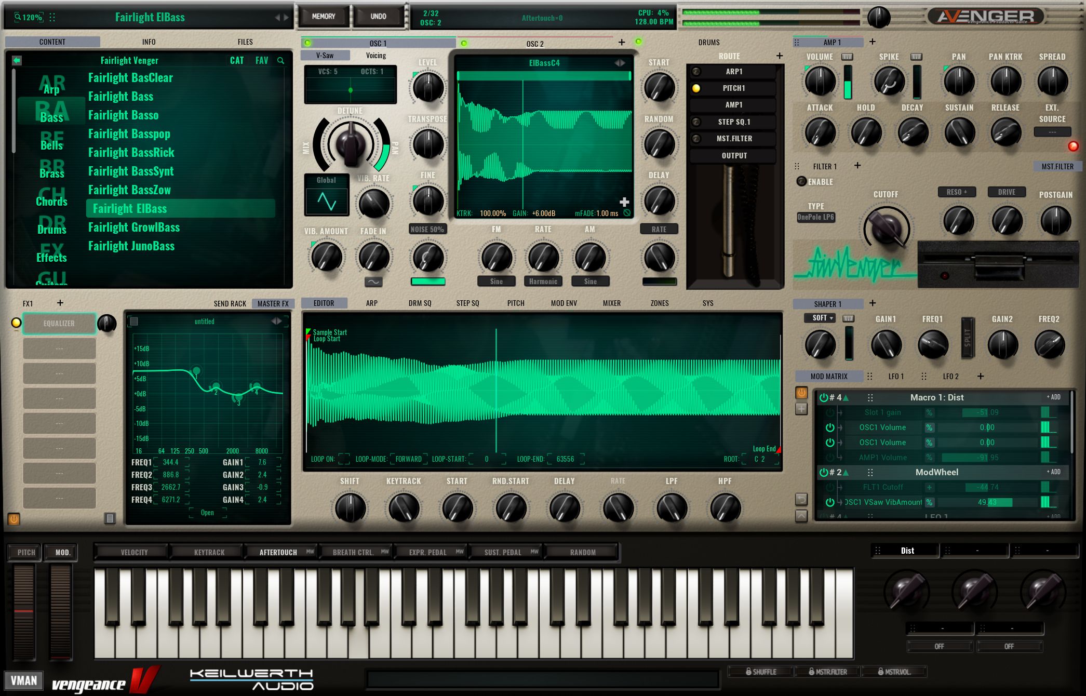Toggle the Equalizer yellow enable LED

16,323
